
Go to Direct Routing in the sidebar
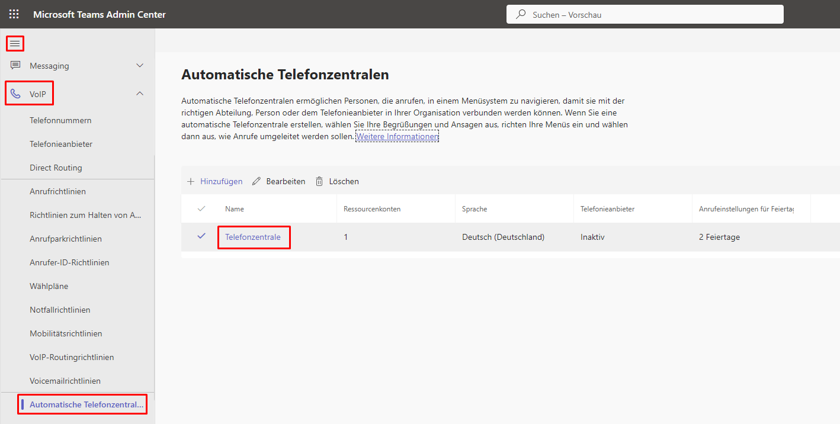coord(56,168)
